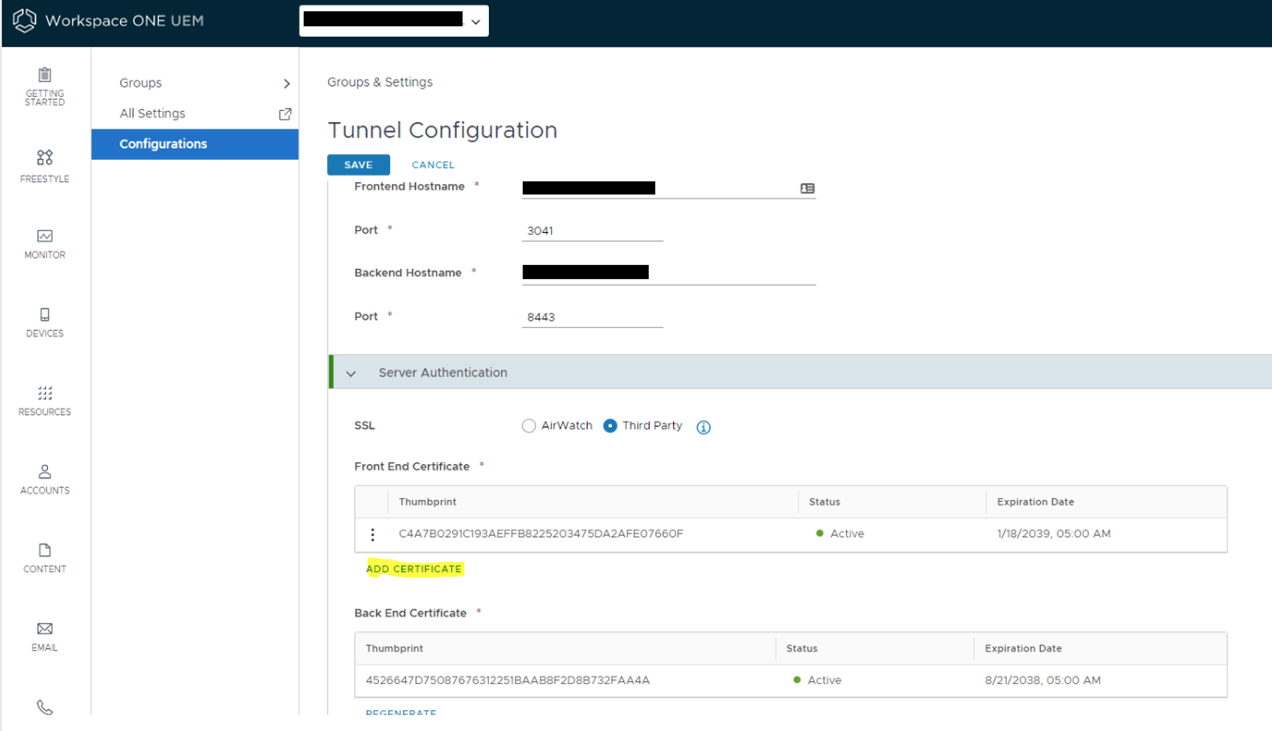
Task: Collapse the Server Authentication section
Action: 351,373
